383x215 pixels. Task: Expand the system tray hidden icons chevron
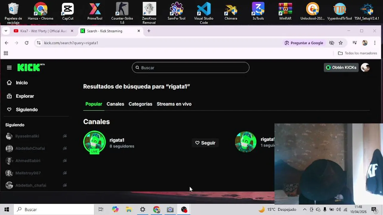[305, 210]
